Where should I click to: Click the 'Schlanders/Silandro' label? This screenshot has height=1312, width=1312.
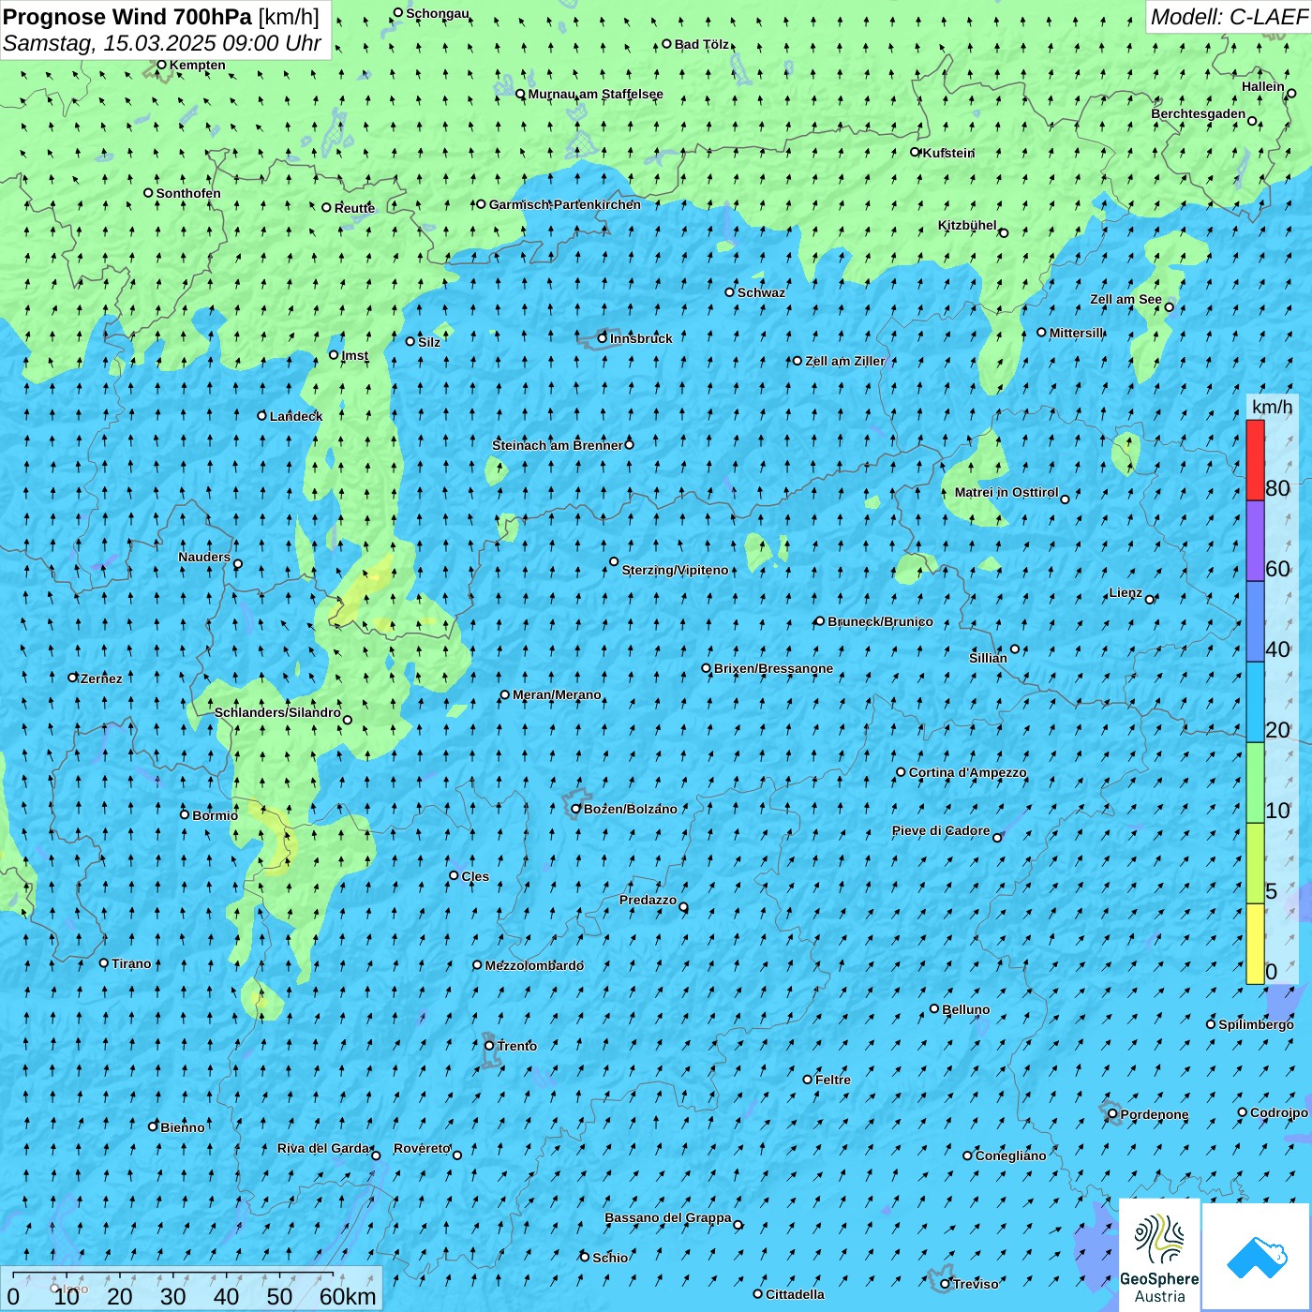click(277, 712)
